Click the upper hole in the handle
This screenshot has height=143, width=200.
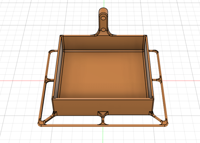(x=103, y=18)
